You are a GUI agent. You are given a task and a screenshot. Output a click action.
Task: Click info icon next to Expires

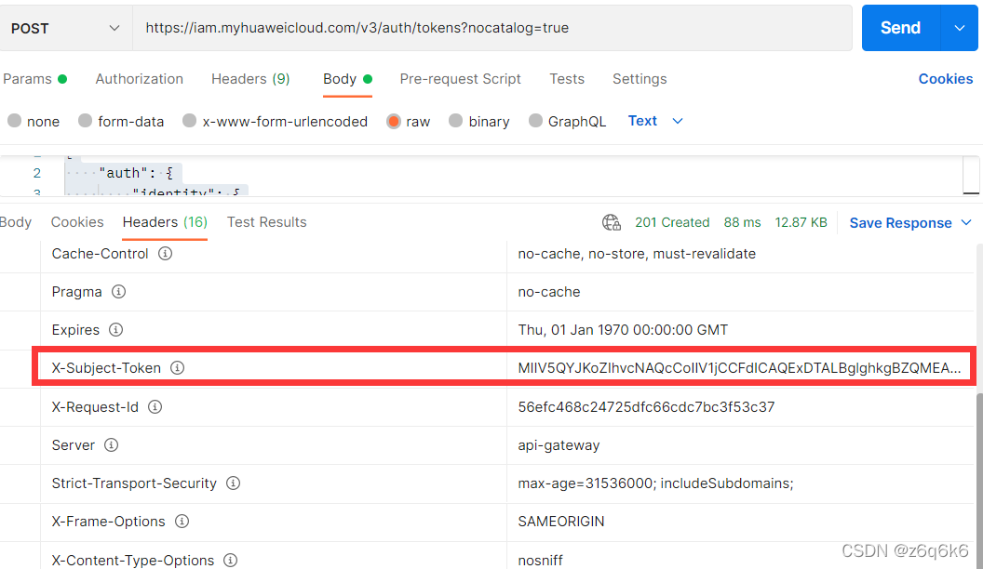point(116,330)
